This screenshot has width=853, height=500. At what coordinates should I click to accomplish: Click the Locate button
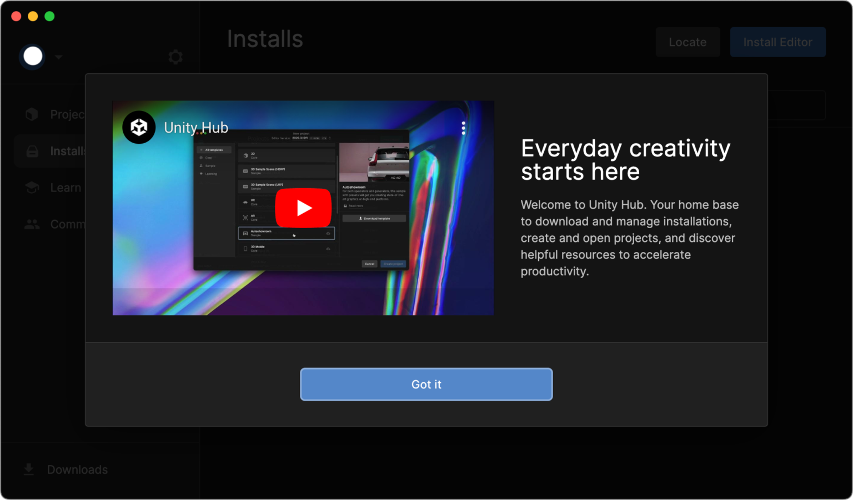pyautogui.click(x=688, y=42)
